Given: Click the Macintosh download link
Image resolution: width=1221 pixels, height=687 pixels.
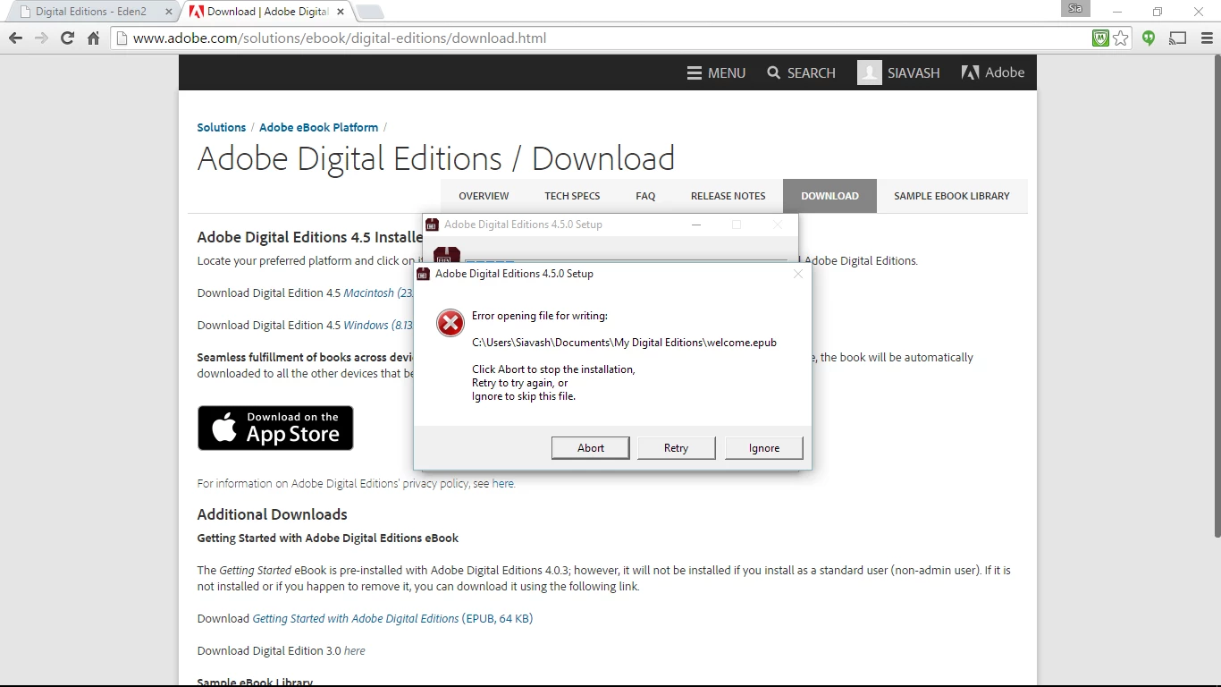Looking at the screenshot, I should (377, 293).
